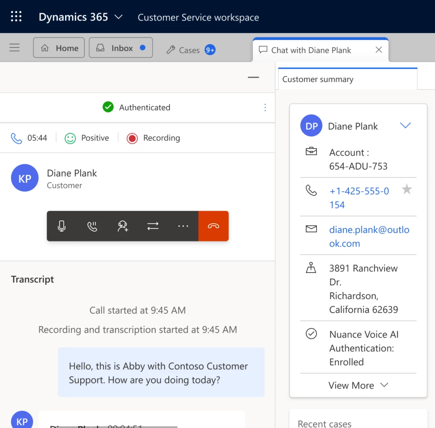Mute the microphone
The image size is (435, 428).
point(62,226)
